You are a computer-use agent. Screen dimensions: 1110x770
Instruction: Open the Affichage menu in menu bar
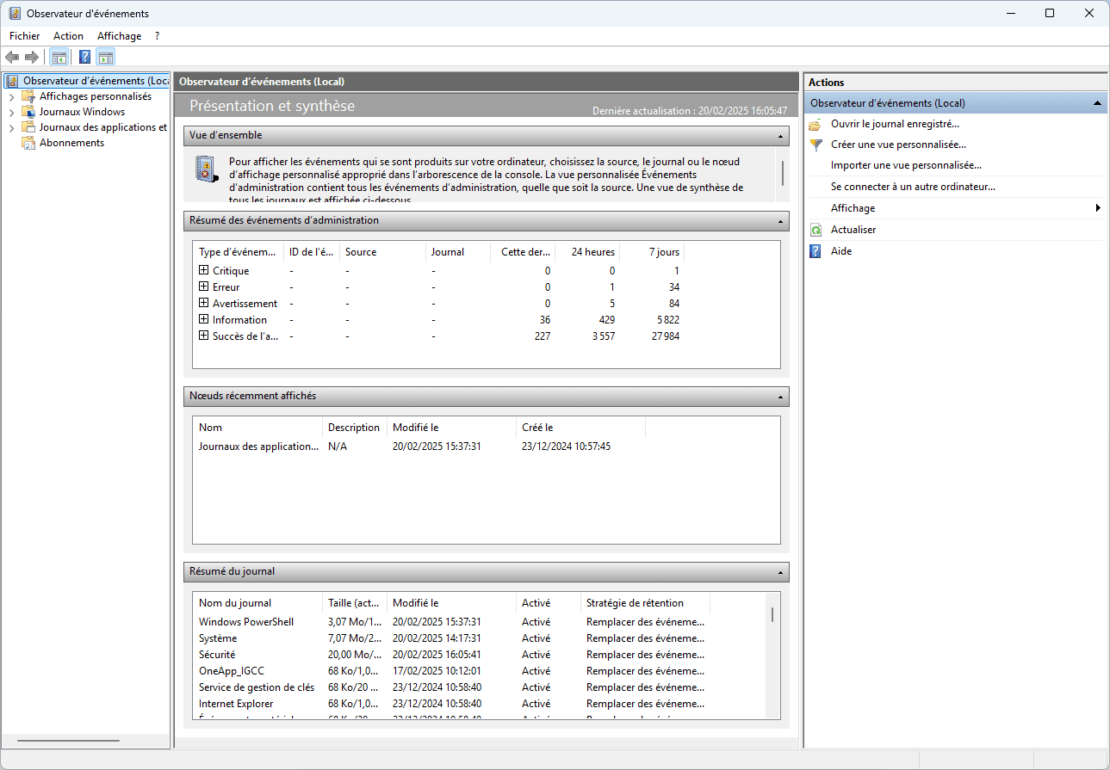tap(120, 36)
